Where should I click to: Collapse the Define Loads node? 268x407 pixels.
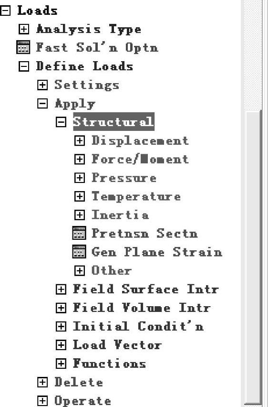pyautogui.click(x=23, y=66)
